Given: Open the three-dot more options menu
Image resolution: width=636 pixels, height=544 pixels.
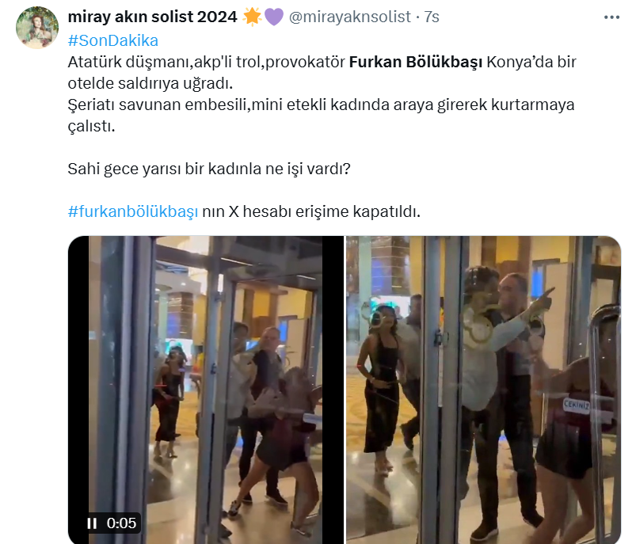Looking at the screenshot, I should 611,17.
